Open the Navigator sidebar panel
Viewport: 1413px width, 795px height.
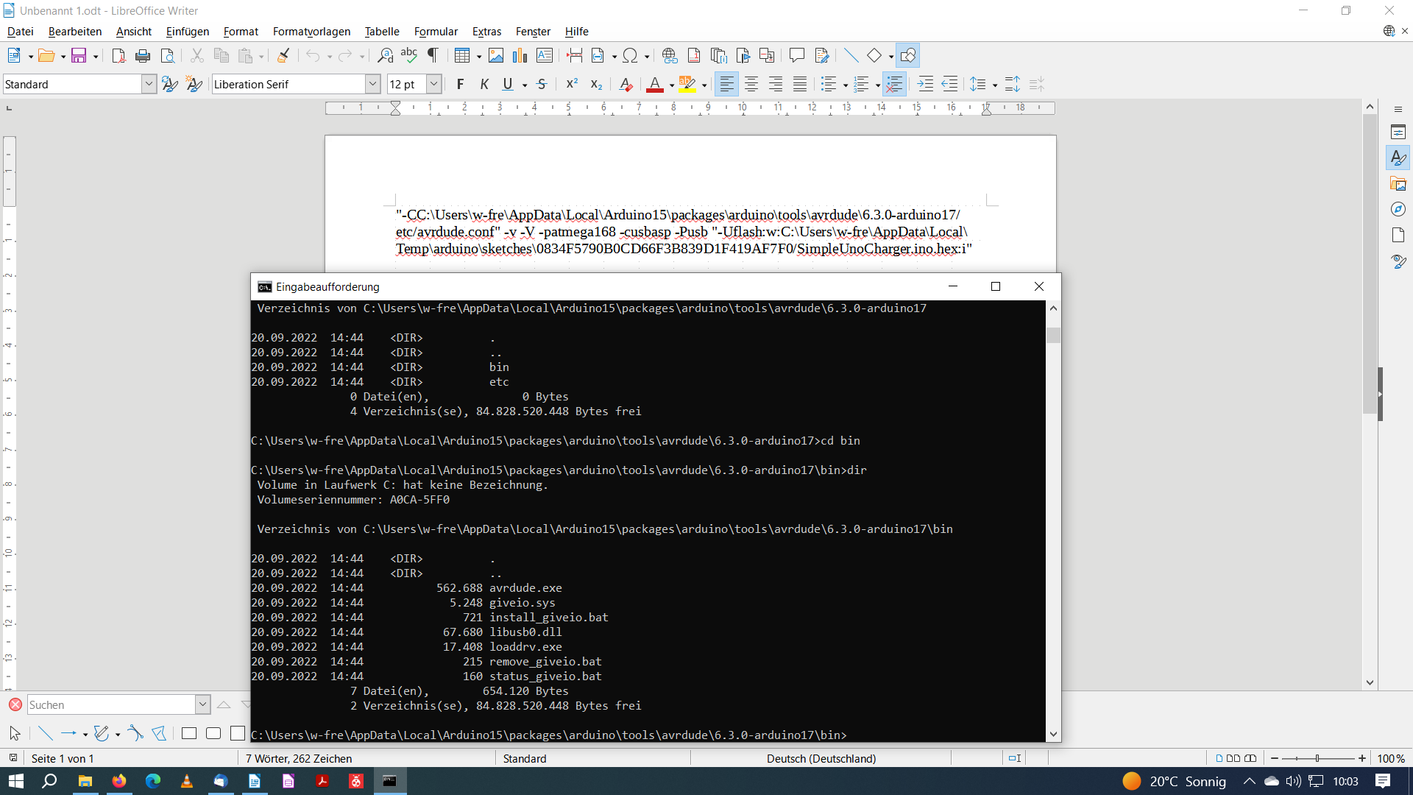(x=1398, y=209)
